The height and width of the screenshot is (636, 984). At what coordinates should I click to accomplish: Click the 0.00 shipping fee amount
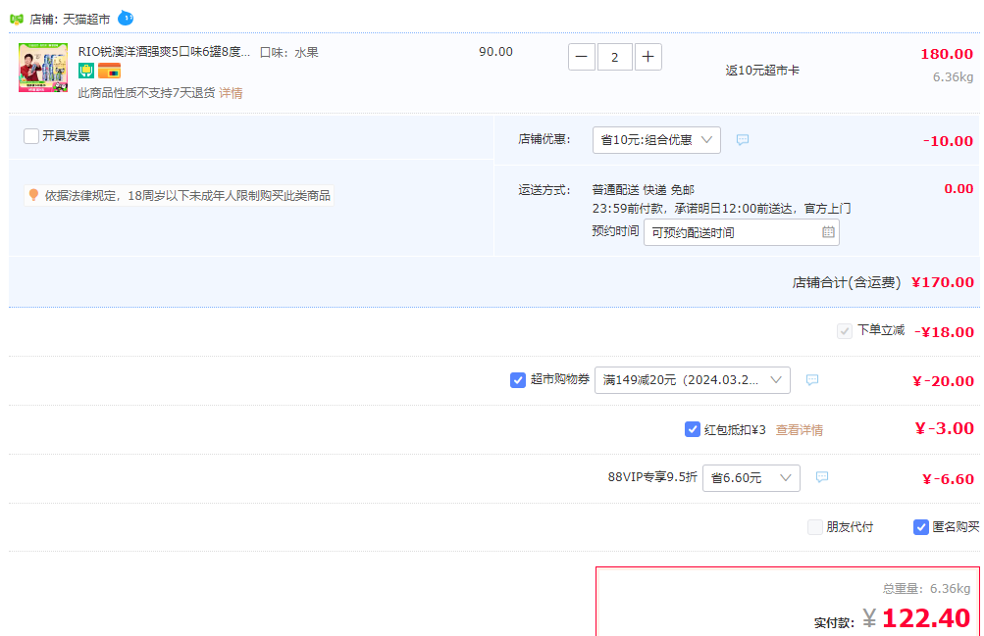click(x=958, y=188)
